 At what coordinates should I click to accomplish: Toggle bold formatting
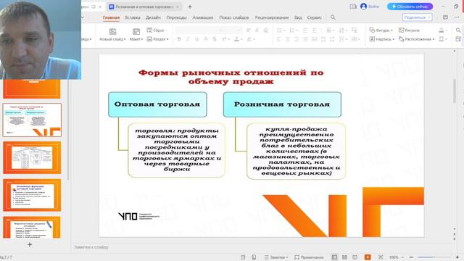pyautogui.click(x=179, y=39)
